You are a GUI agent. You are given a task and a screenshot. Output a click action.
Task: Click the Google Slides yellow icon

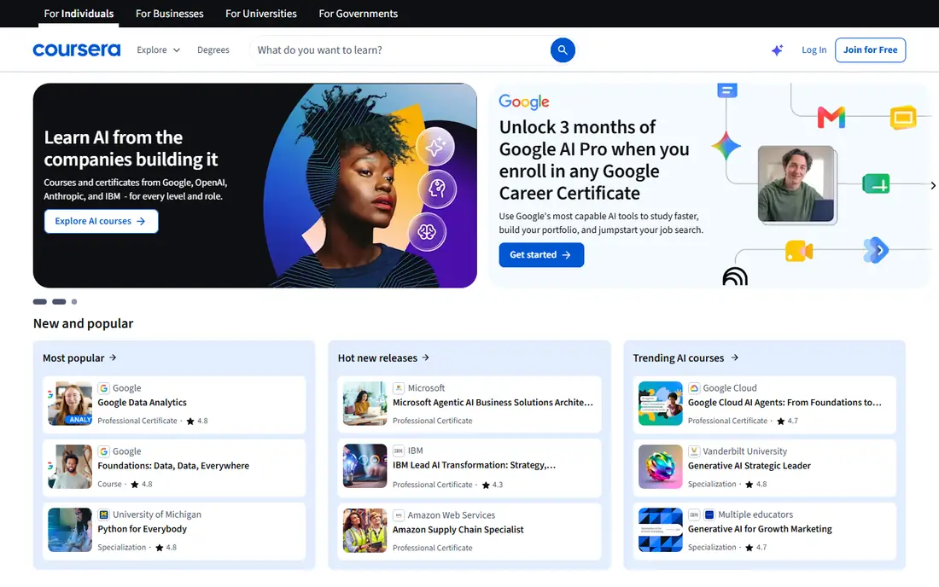pos(903,117)
